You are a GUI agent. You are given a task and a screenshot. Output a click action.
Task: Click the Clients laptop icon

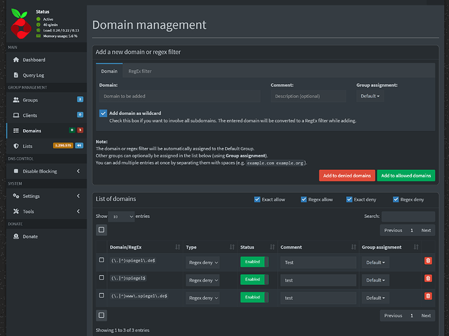pyautogui.click(x=17, y=115)
